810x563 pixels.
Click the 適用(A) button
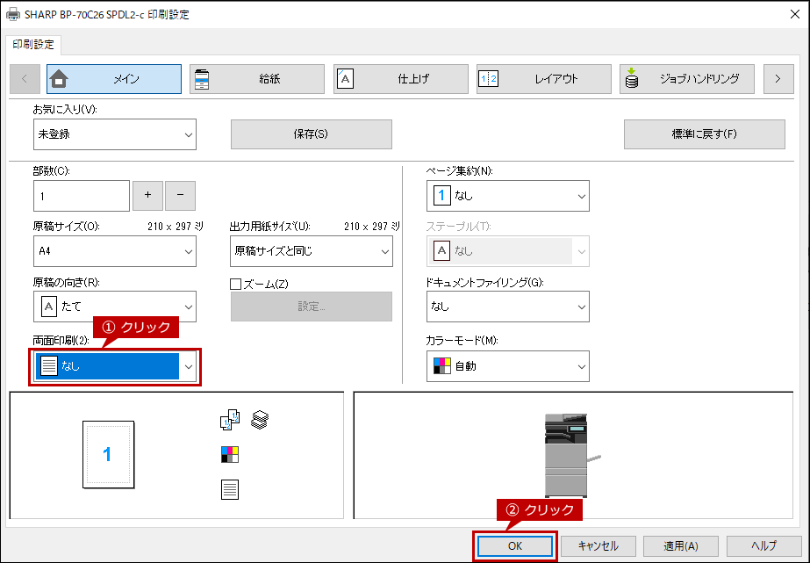(x=681, y=546)
